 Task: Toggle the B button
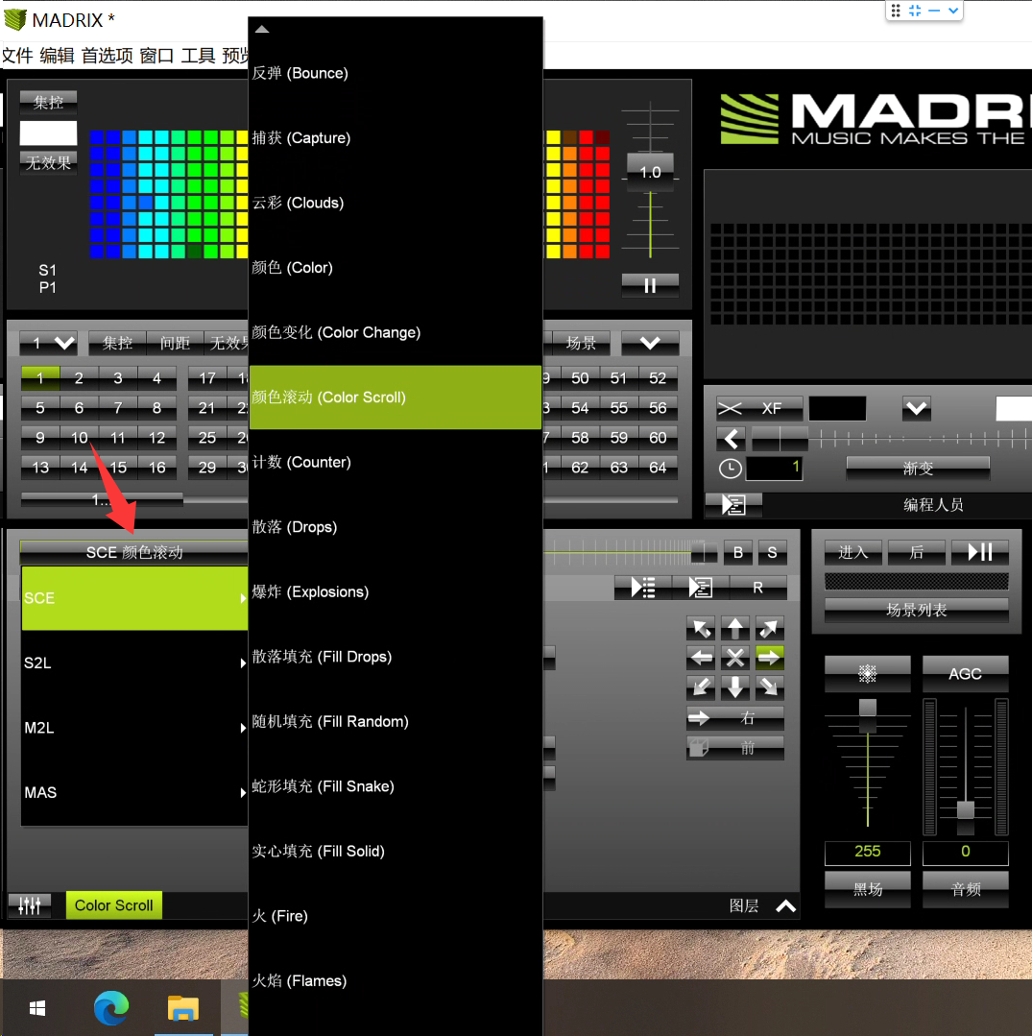click(738, 552)
